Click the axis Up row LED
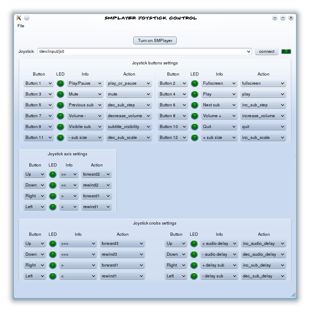The height and width of the screenshot is (312, 310). 53,174
